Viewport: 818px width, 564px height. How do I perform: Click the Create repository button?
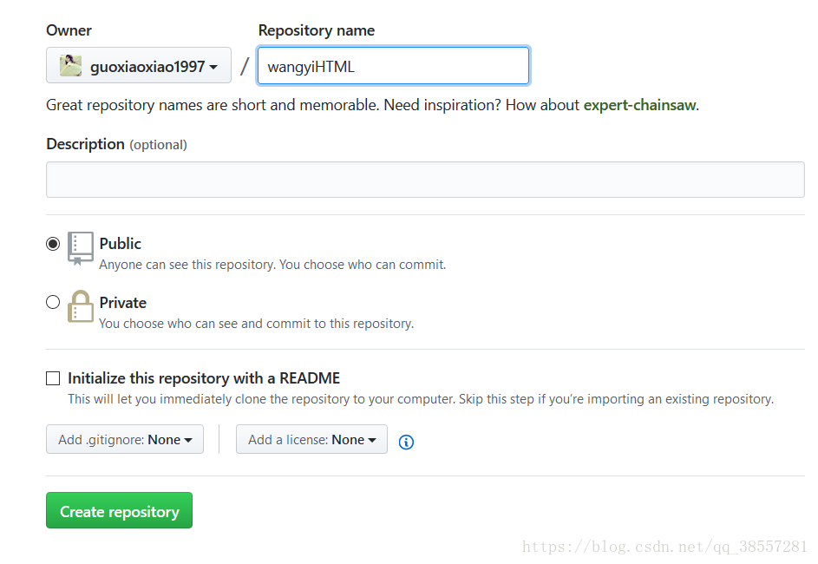pyautogui.click(x=119, y=510)
